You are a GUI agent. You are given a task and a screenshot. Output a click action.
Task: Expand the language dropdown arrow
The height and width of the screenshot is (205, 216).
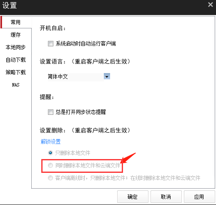click(107, 76)
